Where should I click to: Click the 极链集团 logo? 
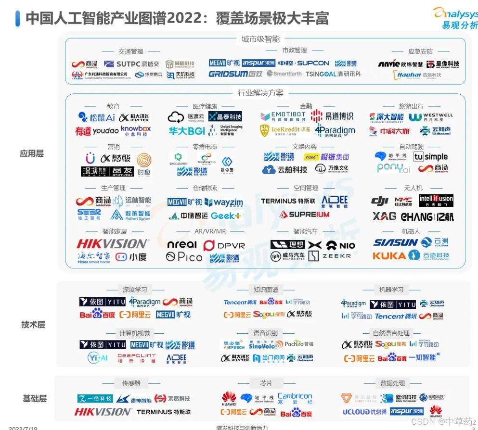(326, 157)
